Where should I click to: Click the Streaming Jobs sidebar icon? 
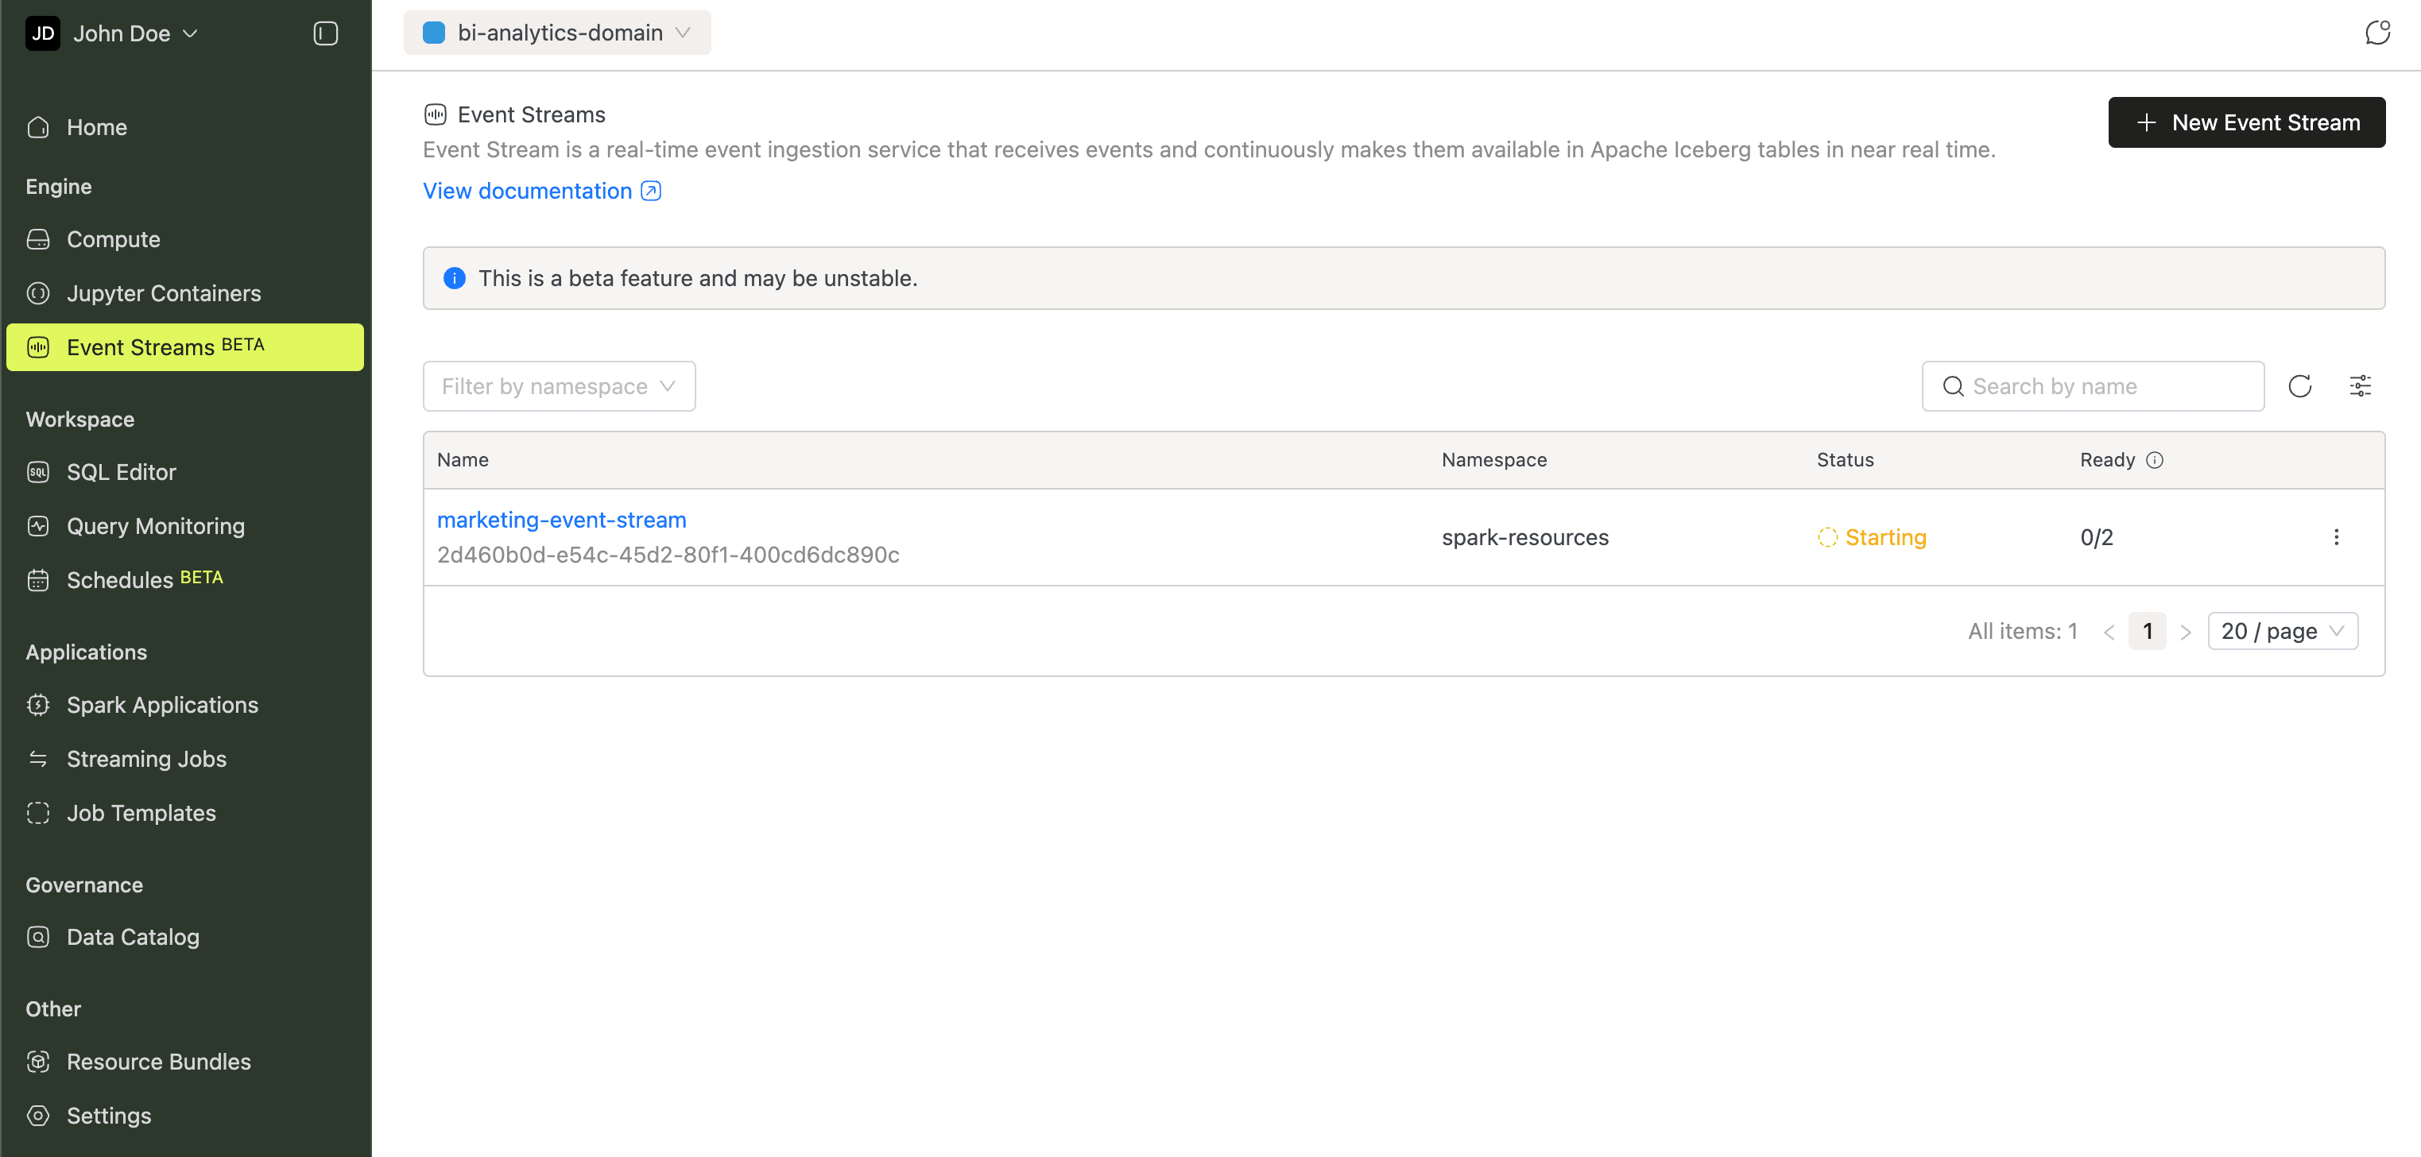click(38, 759)
